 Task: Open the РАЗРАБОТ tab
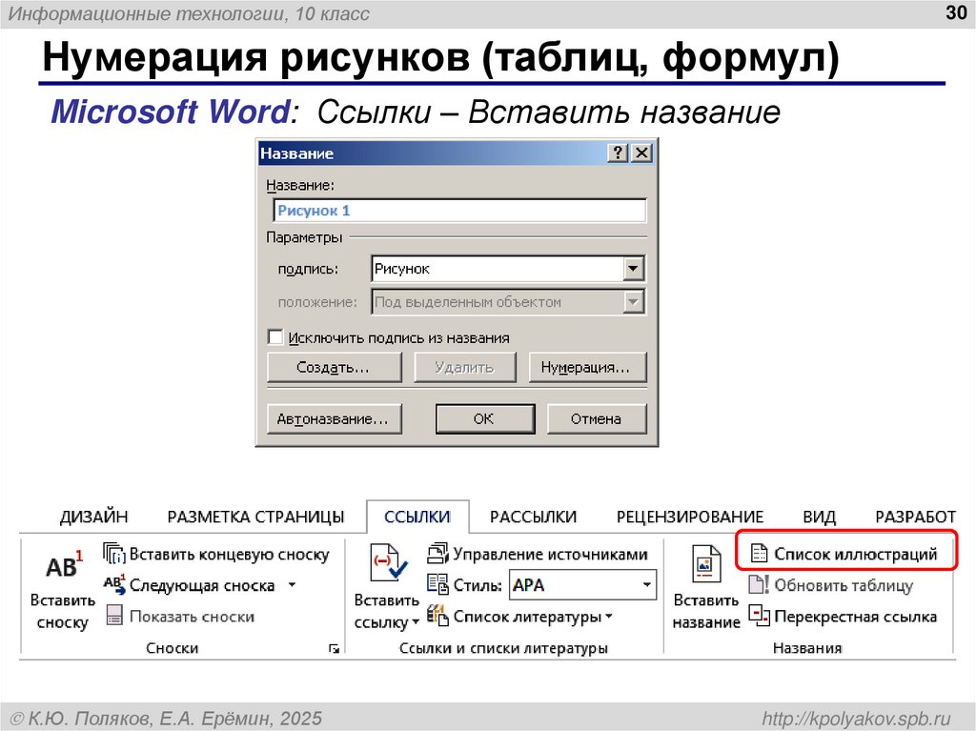pos(916,517)
